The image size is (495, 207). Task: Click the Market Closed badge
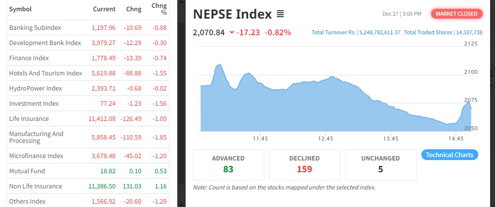point(456,14)
